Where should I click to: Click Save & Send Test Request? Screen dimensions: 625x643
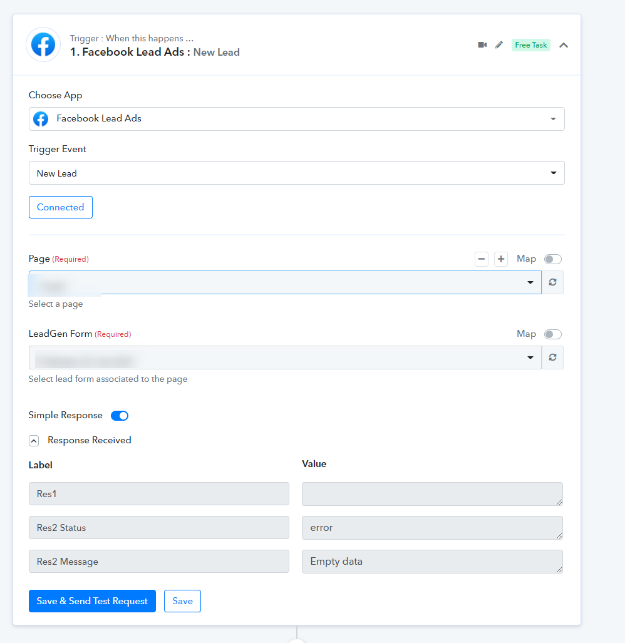coord(92,601)
